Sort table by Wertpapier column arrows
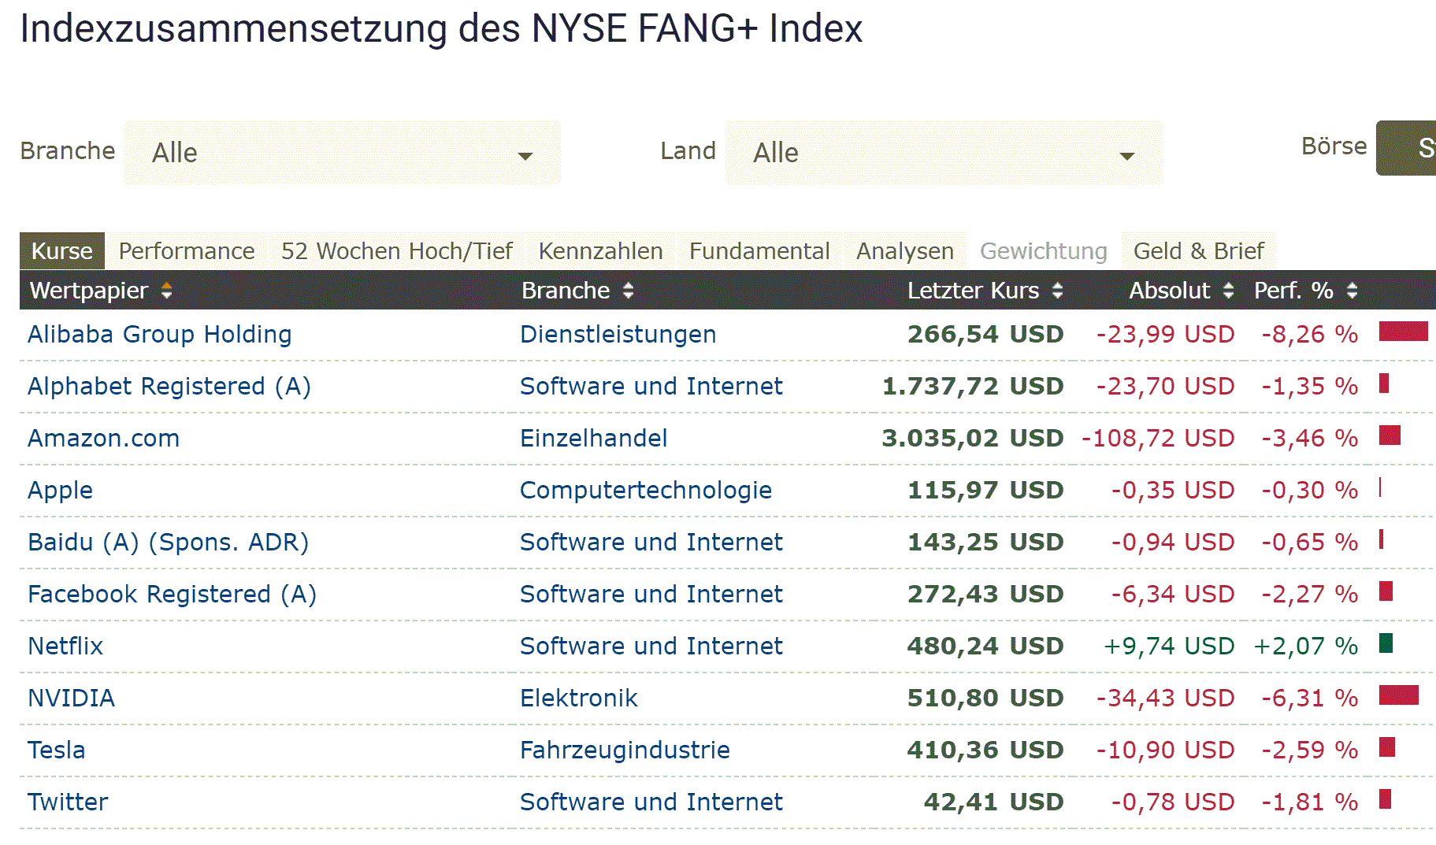1436x845 pixels. click(166, 291)
